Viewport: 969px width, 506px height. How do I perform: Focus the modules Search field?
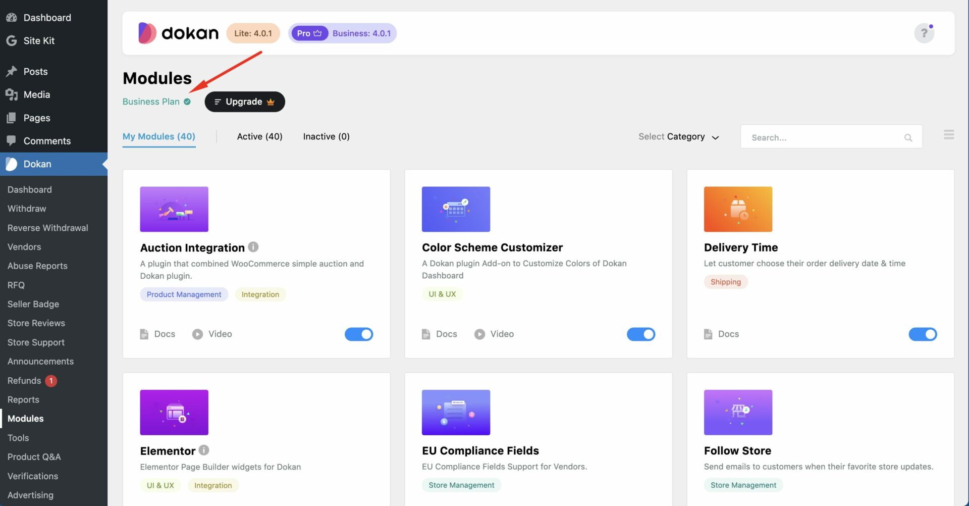[x=831, y=137]
